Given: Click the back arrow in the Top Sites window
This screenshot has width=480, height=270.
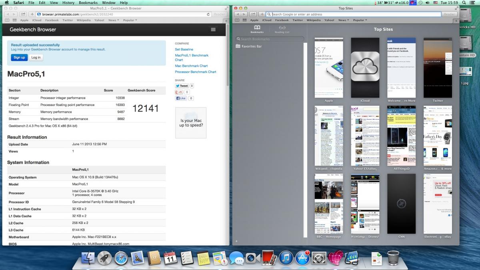Looking at the screenshot, I should pyautogui.click(x=237, y=14).
